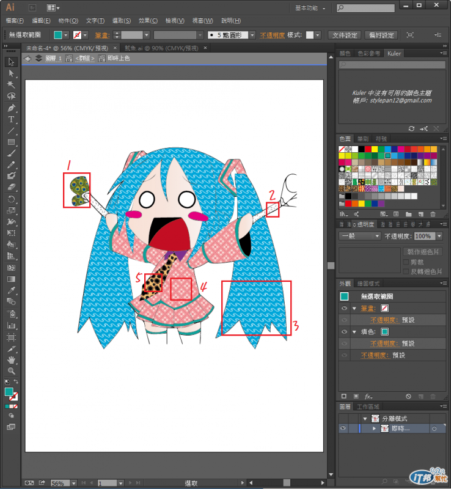
Task: Open the 視窗(W) menu
Action: coord(203,21)
